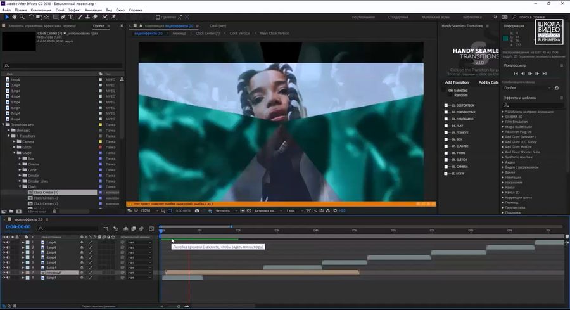Expand the CINEMA 4D effects group
The height and width of the screenshot is (310, 570).
pos(503,117)
